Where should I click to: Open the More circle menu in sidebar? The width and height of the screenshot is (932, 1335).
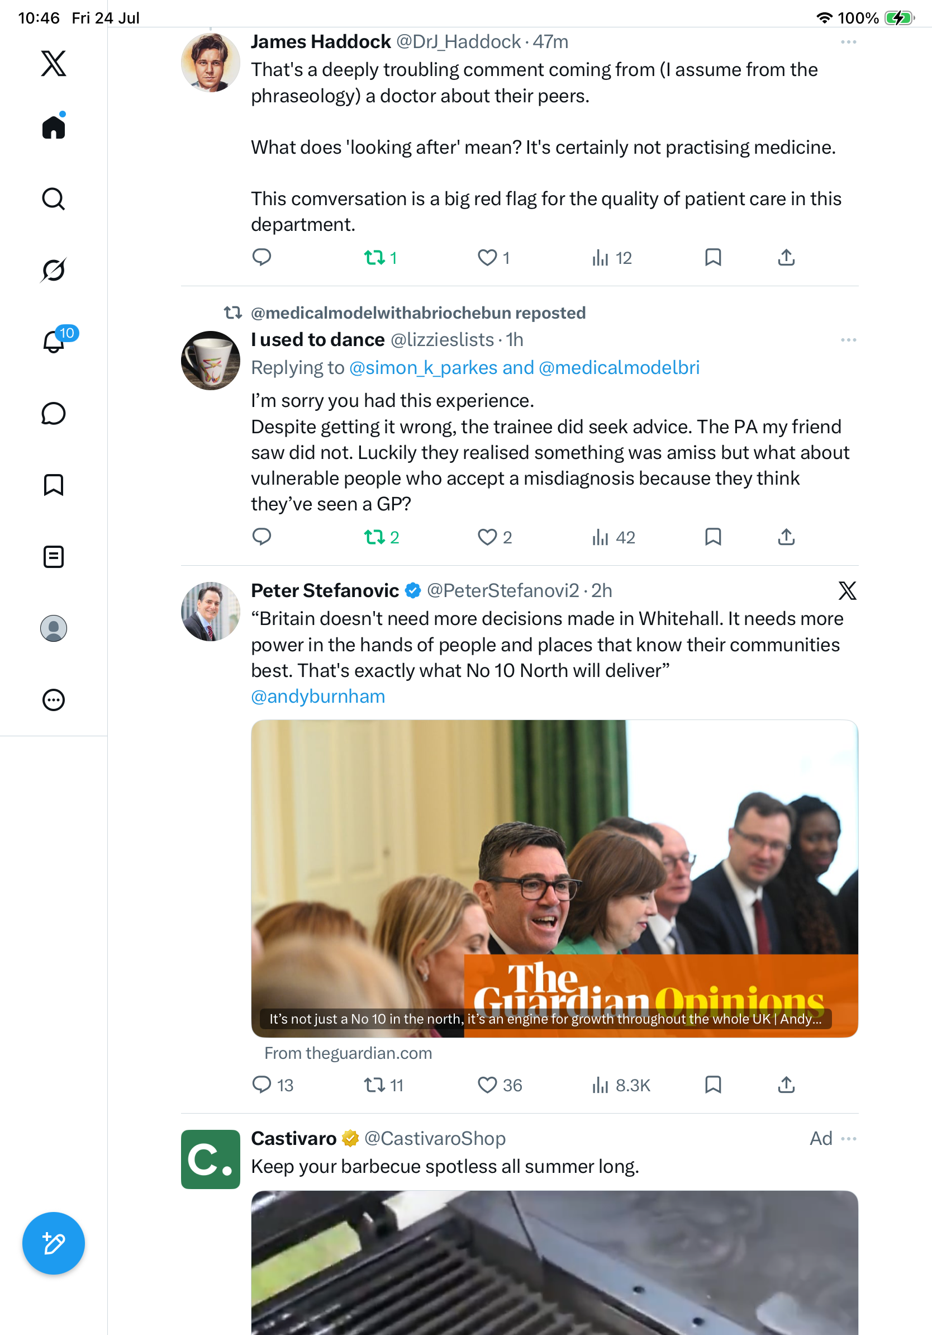pyautogui.click(x=54, y=699)
